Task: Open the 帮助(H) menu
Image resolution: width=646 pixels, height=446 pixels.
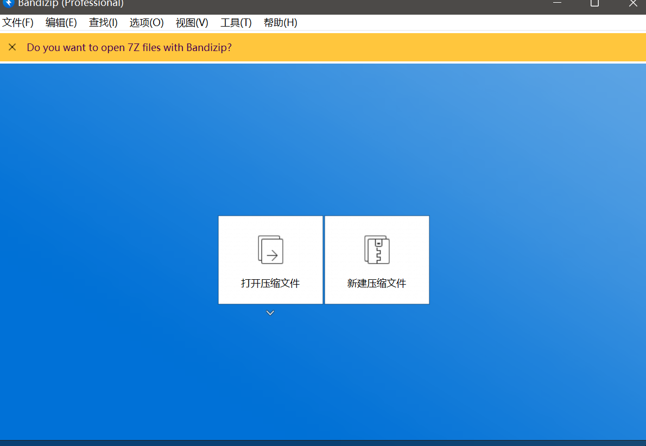Action: coord(280,23)
